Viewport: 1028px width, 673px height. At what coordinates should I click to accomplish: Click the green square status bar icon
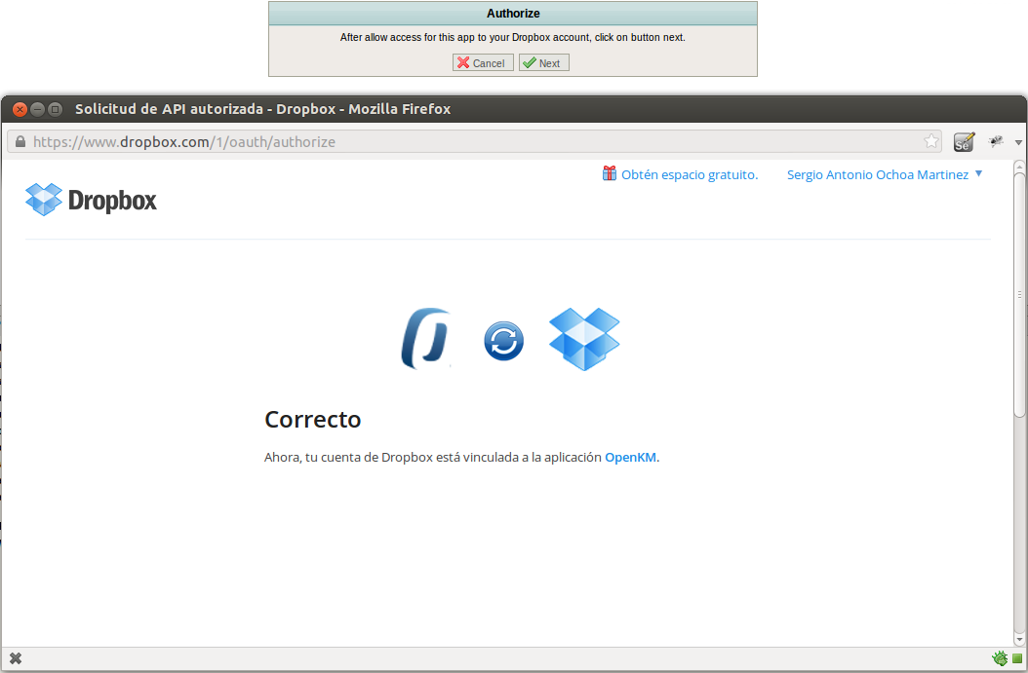tap(1017, 658)
